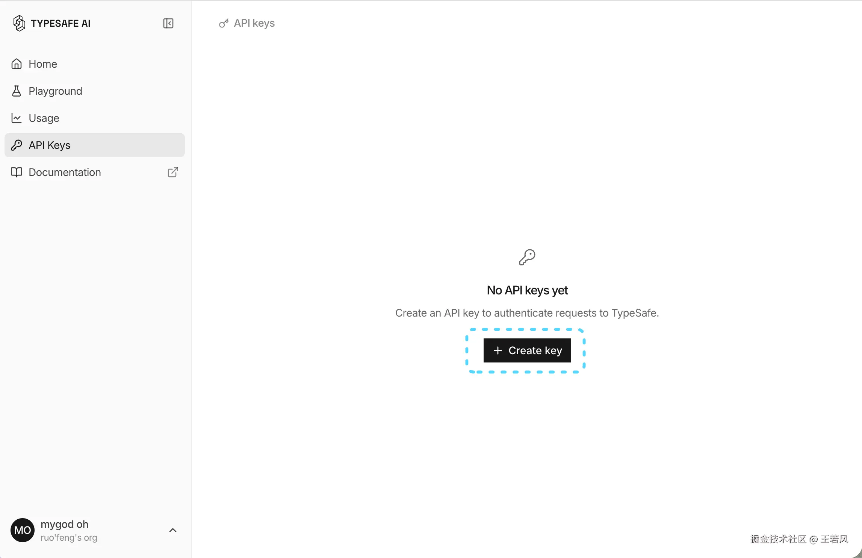
Task: Click the No API keys yet heading
Action: [527, 290]
